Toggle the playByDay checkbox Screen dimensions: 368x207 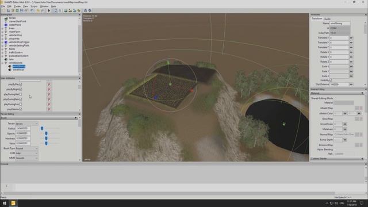click(x=21, y=84)
